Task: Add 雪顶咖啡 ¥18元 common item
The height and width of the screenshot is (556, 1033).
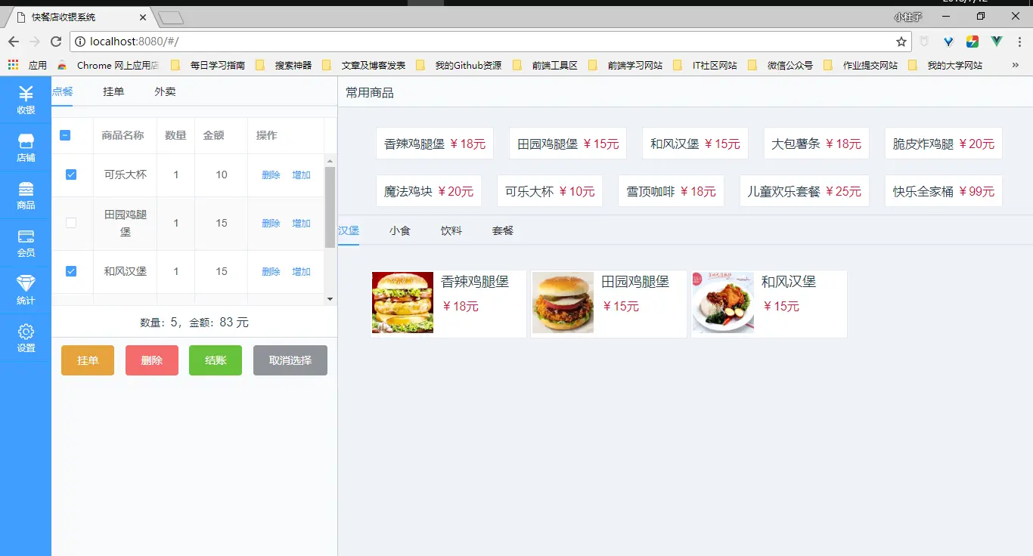Action: coord(672,191)
